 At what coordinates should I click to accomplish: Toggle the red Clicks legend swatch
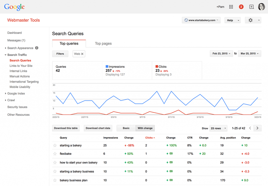tap(157, 66)
